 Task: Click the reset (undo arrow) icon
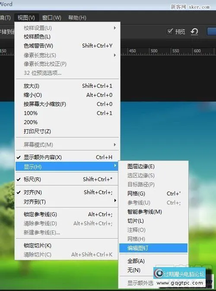pyautogui.click(x=194, y=32)
